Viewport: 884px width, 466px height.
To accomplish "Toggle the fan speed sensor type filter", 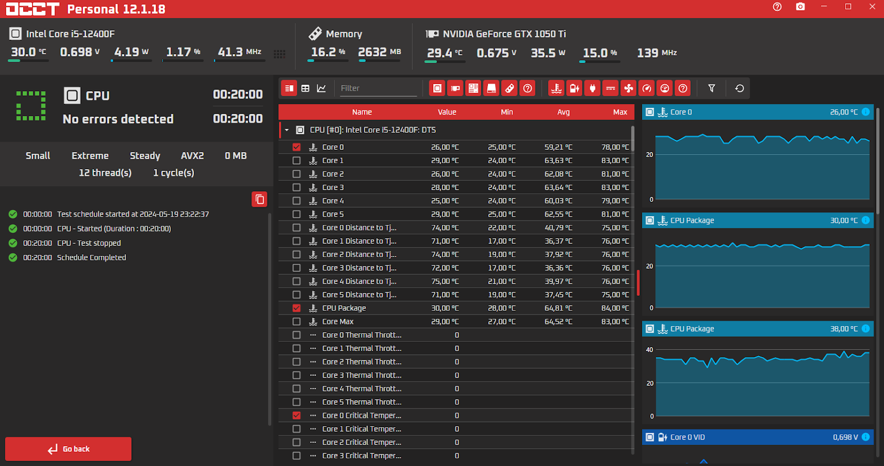I will (x=629, y=88).
